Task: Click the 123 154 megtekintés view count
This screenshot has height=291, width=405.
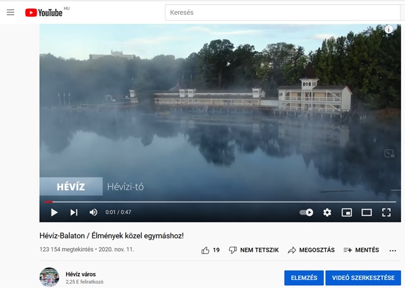Action: coord(66,249)
